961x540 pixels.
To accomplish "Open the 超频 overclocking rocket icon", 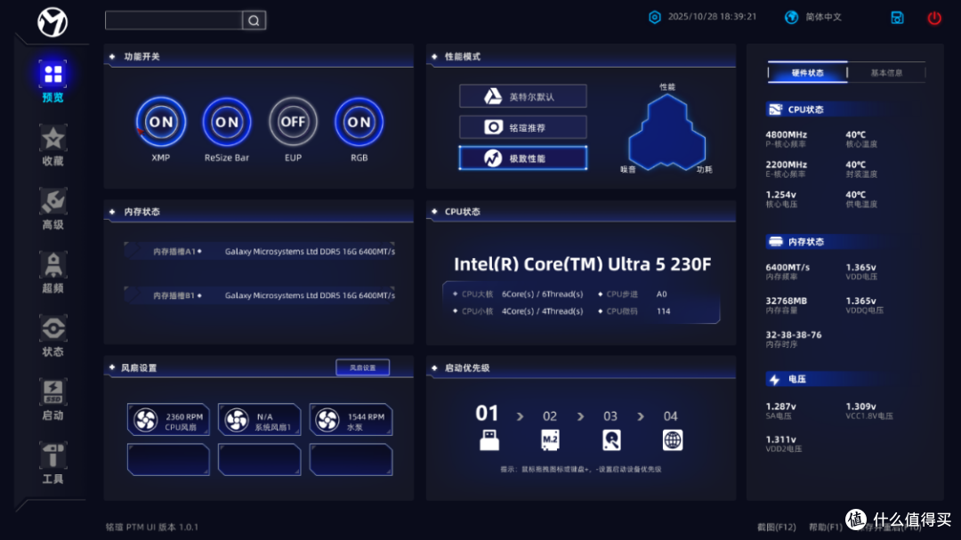I will [x=52, y=265].
